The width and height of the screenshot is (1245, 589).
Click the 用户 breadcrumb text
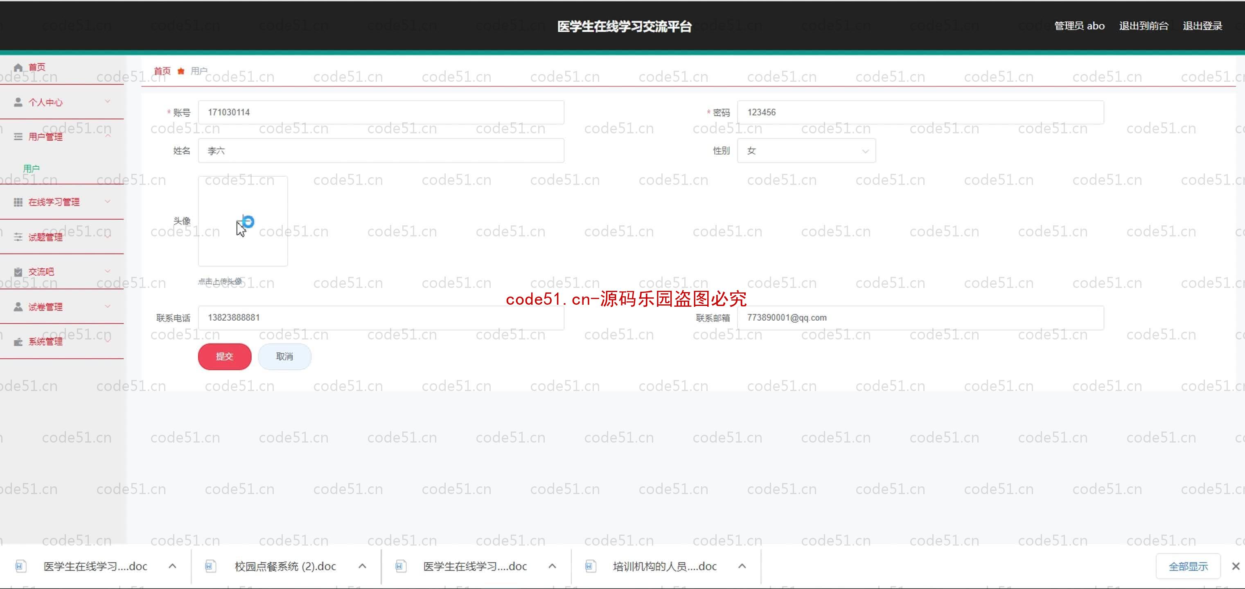click(198, 71)
